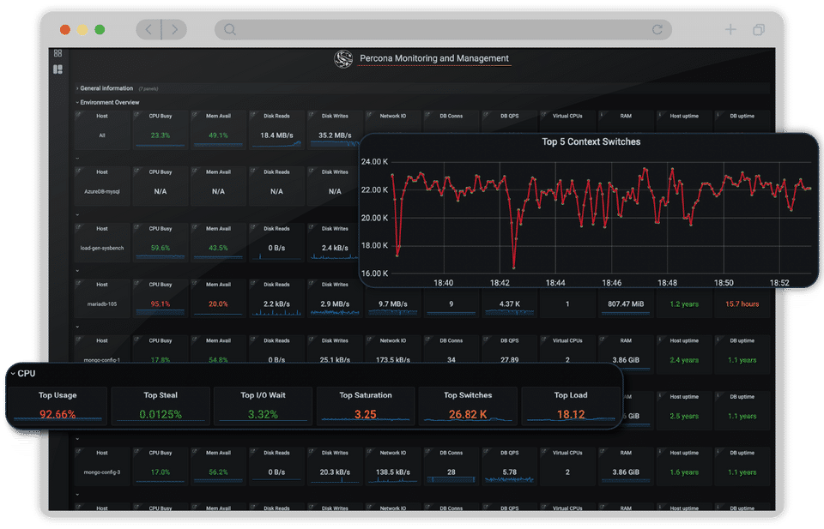
Task: Select the Top Switches 26.82 K panel
Action: (468, 406)
